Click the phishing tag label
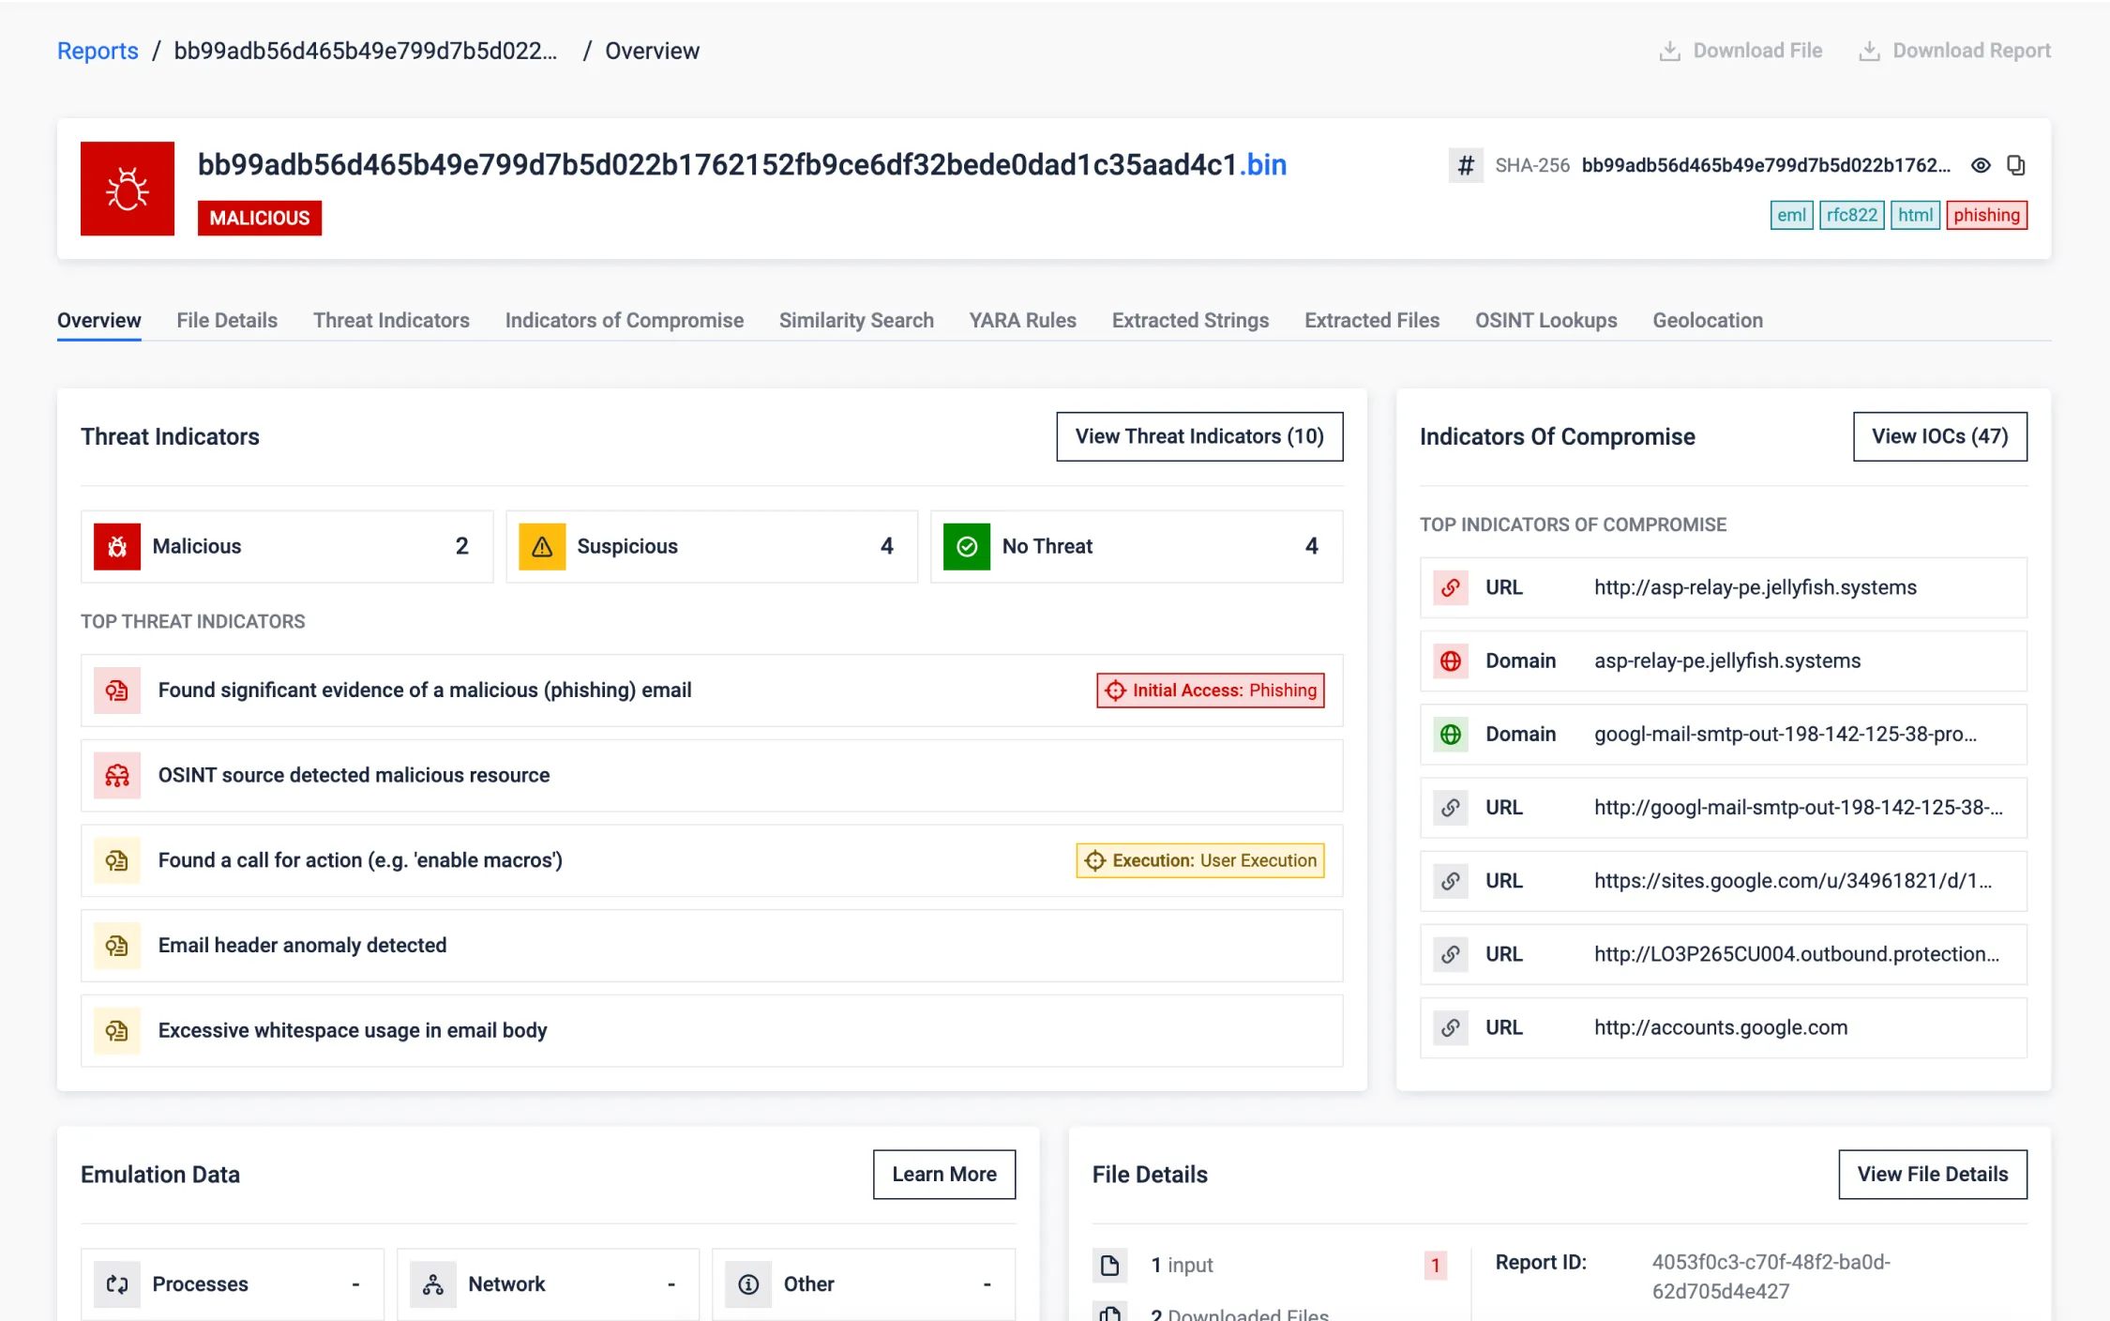2110x1321 pixels. click(1986, 215)
